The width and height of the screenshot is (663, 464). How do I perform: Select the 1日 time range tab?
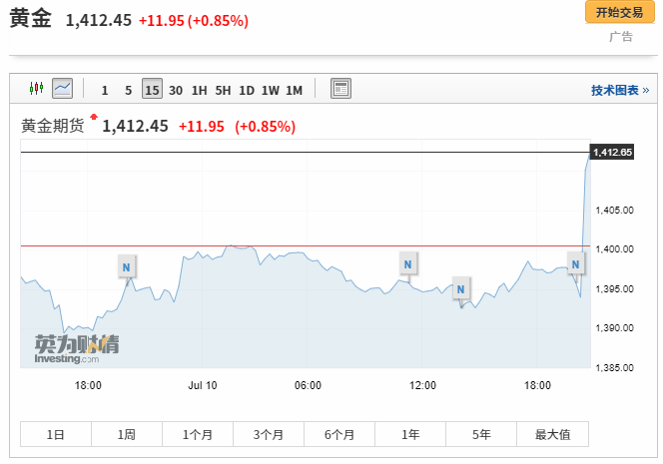click(56, 434)
